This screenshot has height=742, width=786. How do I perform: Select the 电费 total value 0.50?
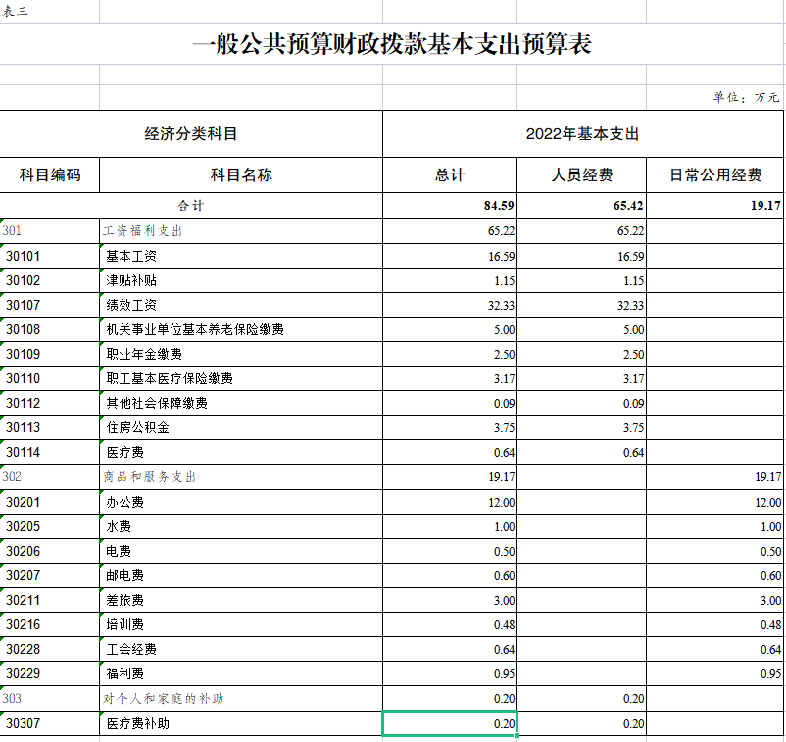[x=450, y=552]
